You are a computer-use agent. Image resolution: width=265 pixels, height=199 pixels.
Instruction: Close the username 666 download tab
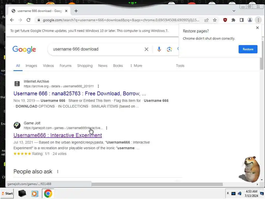[66, 11]
